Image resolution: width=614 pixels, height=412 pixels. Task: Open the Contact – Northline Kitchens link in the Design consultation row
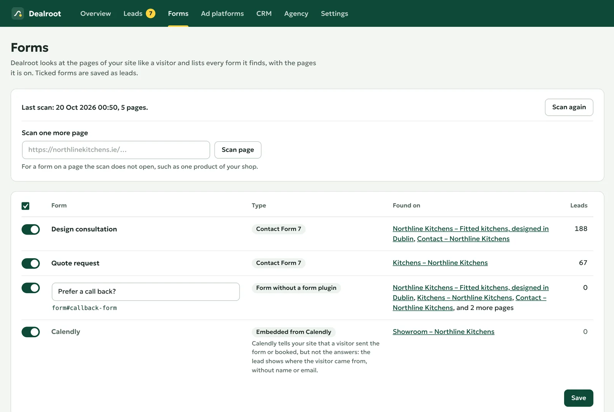pos(463,238)
